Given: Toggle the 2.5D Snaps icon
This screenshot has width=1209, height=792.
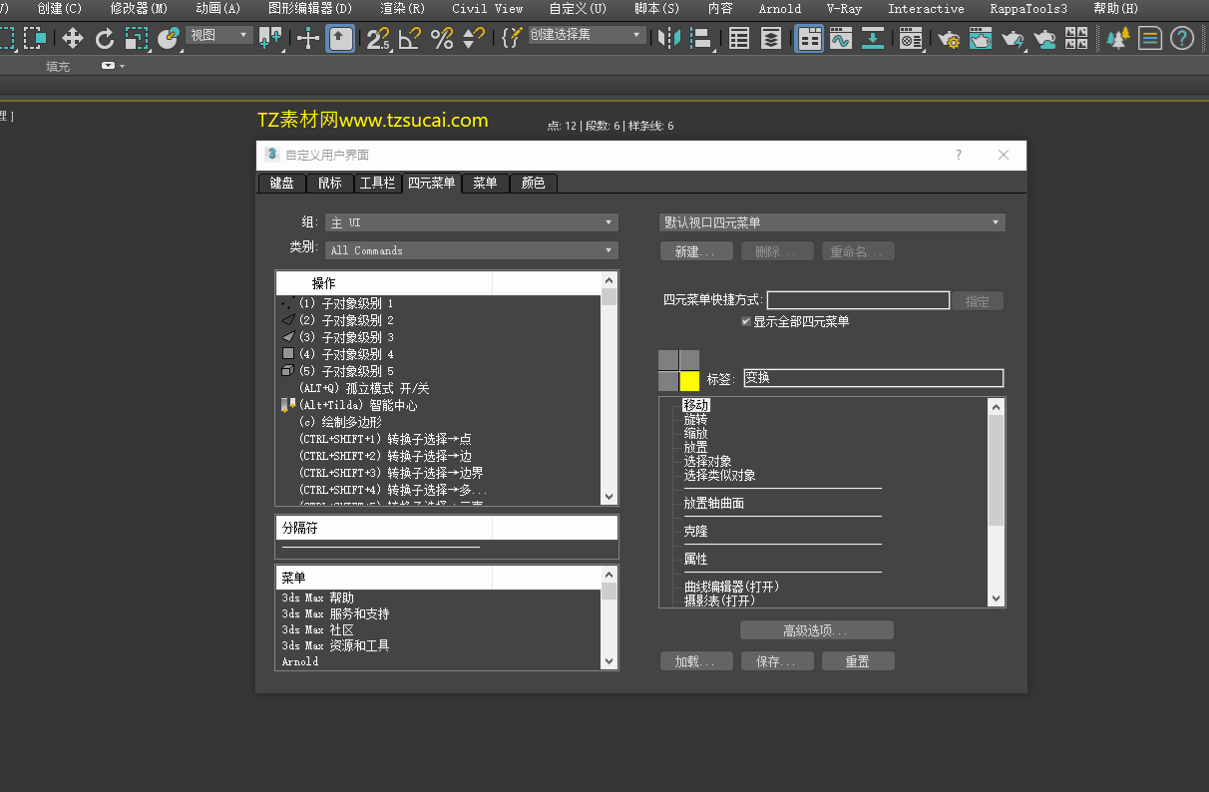Looking at the screenshot, I should click(x=378, y=39).
